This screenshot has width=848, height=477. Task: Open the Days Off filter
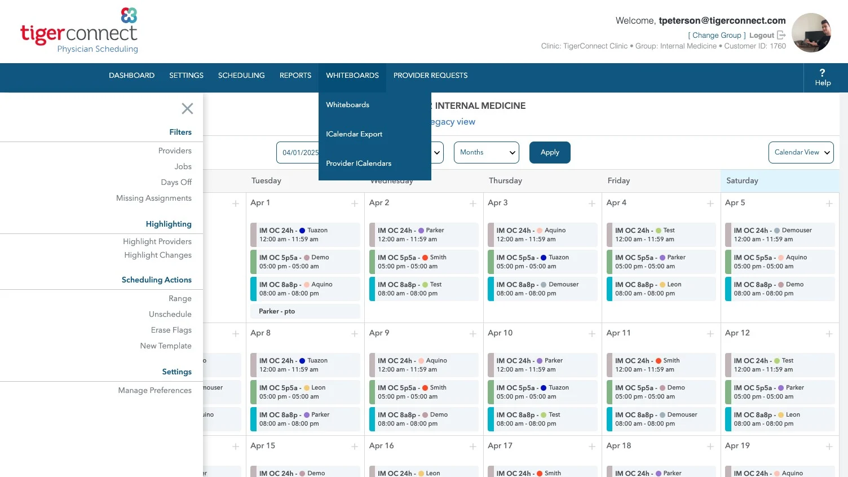pos(176,182)
